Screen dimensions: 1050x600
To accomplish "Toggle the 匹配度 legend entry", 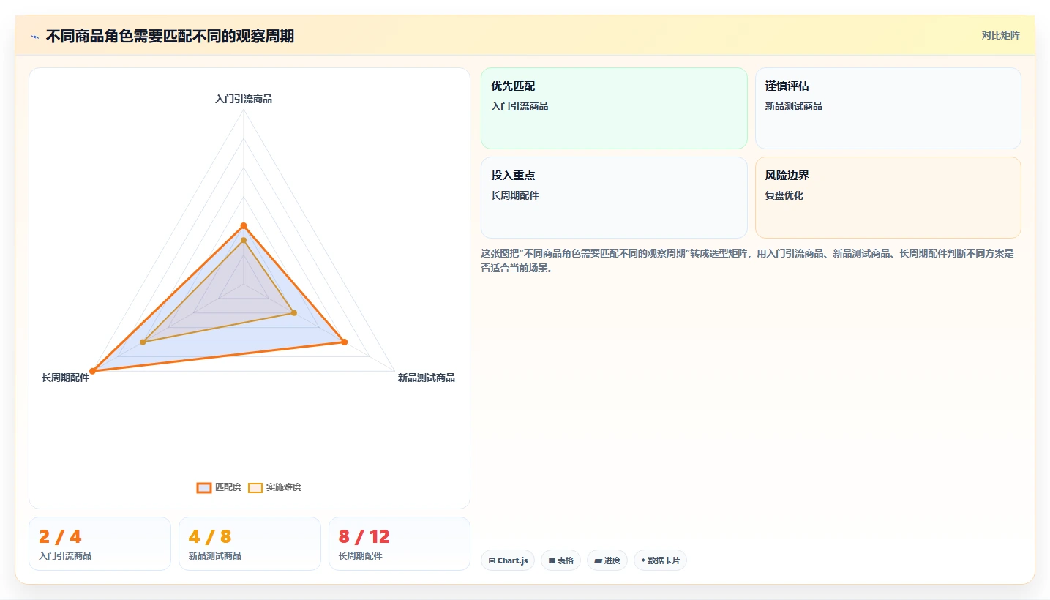I will pos(219,487).
